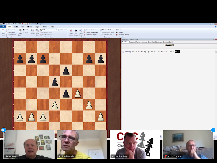Undo the last move
Image resolution: width=217 pixels, height=163 pixels.
(26, 30)
